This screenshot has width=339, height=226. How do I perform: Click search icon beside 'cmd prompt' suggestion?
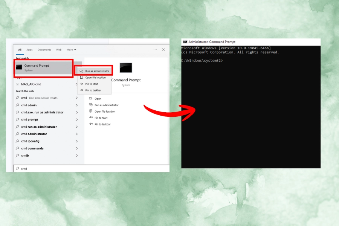(17, 120)
